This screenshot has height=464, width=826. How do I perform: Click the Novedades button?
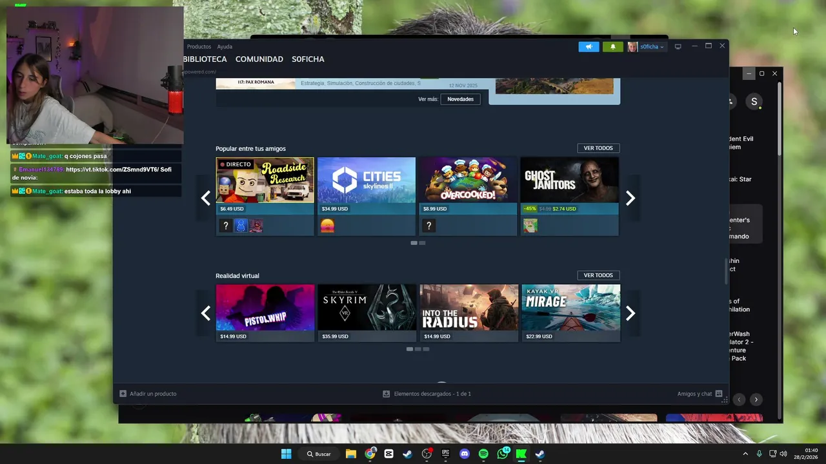tap(460, 99)
